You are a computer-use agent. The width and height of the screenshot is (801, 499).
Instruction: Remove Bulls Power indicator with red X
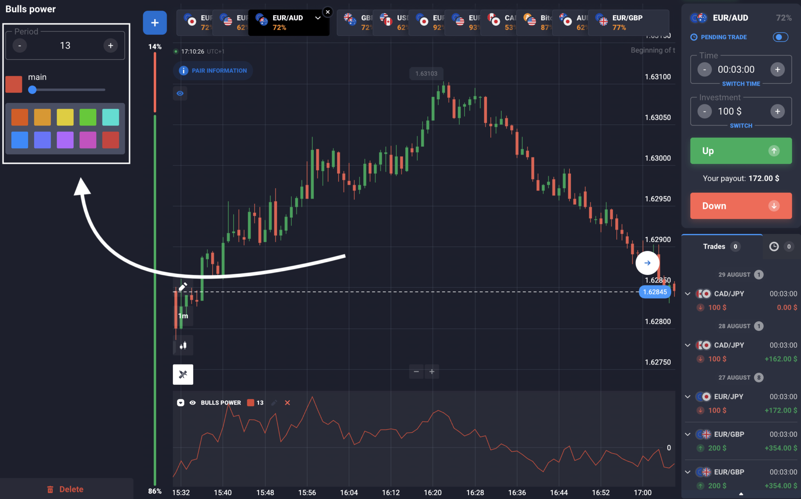287,403
